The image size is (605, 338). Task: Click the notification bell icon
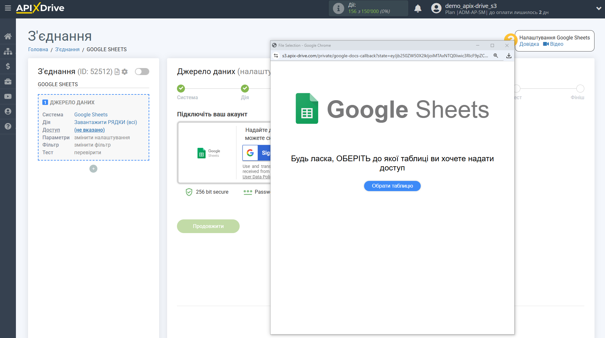(418, 8)
